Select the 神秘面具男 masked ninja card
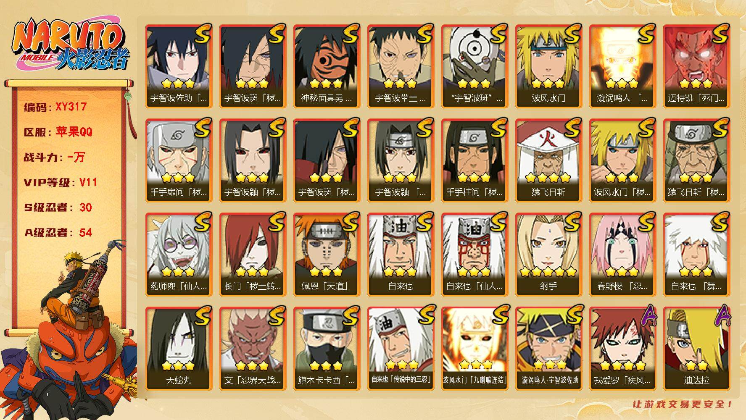Screen dimensions: 746x420 click(x=327, y=66)
